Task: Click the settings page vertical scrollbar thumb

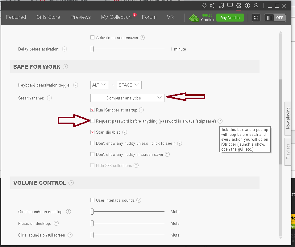Action: click(280, 122)
